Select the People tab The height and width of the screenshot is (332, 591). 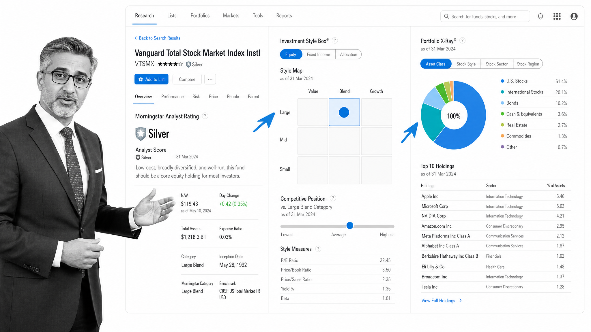click(233, 97)
